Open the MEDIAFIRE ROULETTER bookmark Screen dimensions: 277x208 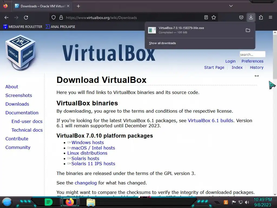point(23,27)
